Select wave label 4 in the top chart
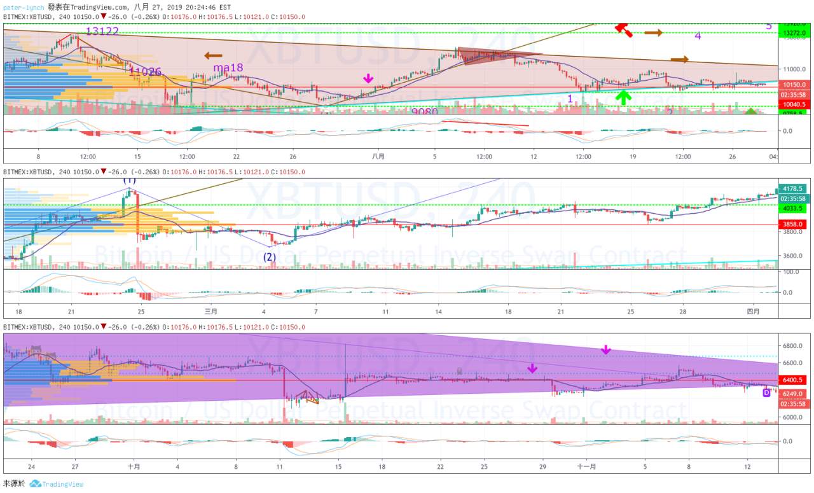The image size is (814, 493). point(698,36)
